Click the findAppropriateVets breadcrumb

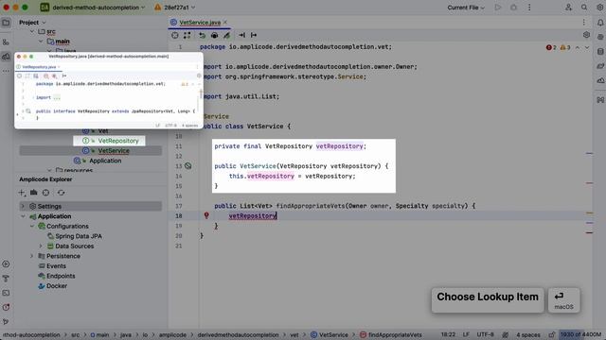(x=391, y=335)
